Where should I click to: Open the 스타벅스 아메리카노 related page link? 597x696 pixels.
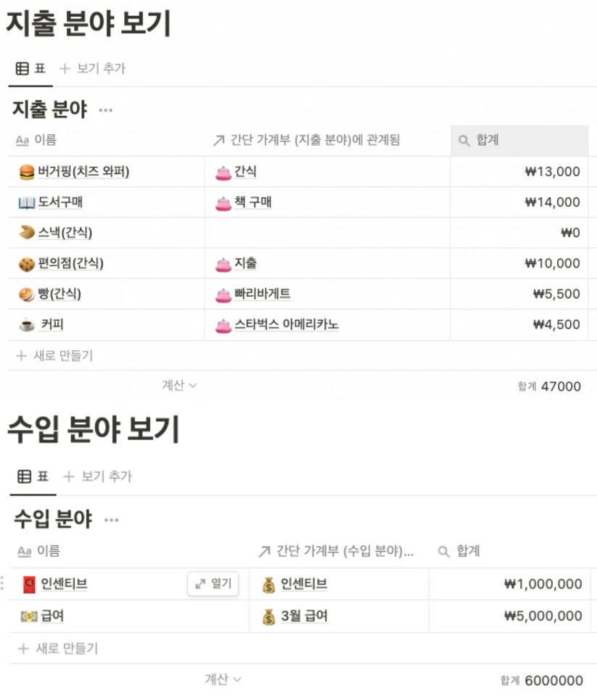287,325
